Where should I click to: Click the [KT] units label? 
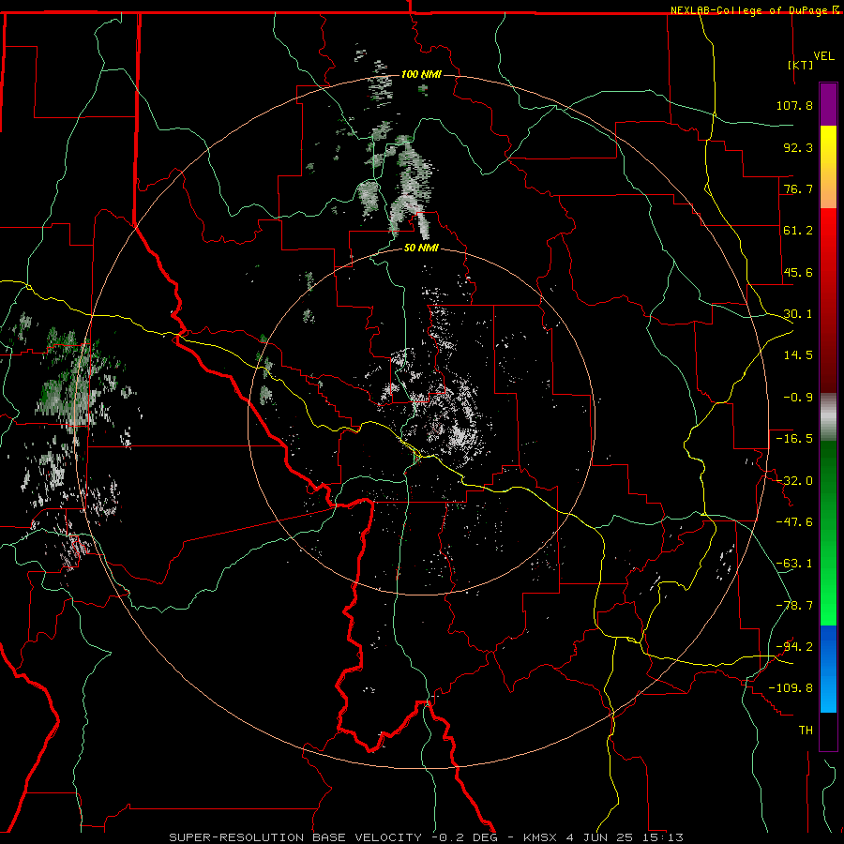[801, 65]
